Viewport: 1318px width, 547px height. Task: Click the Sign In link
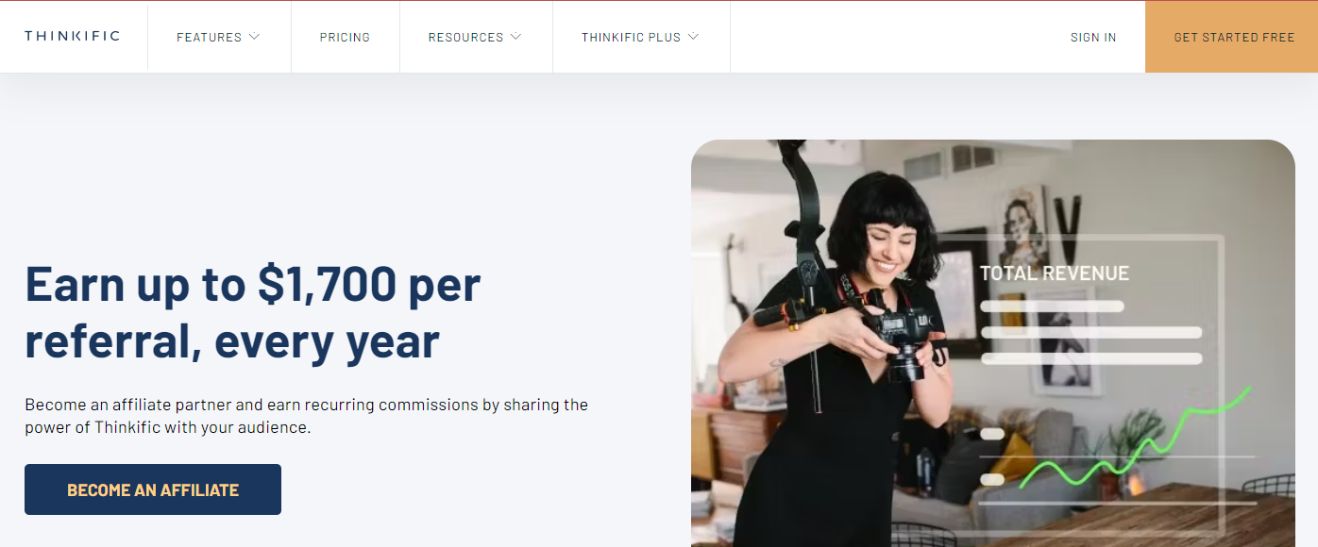pos(1093,38)
